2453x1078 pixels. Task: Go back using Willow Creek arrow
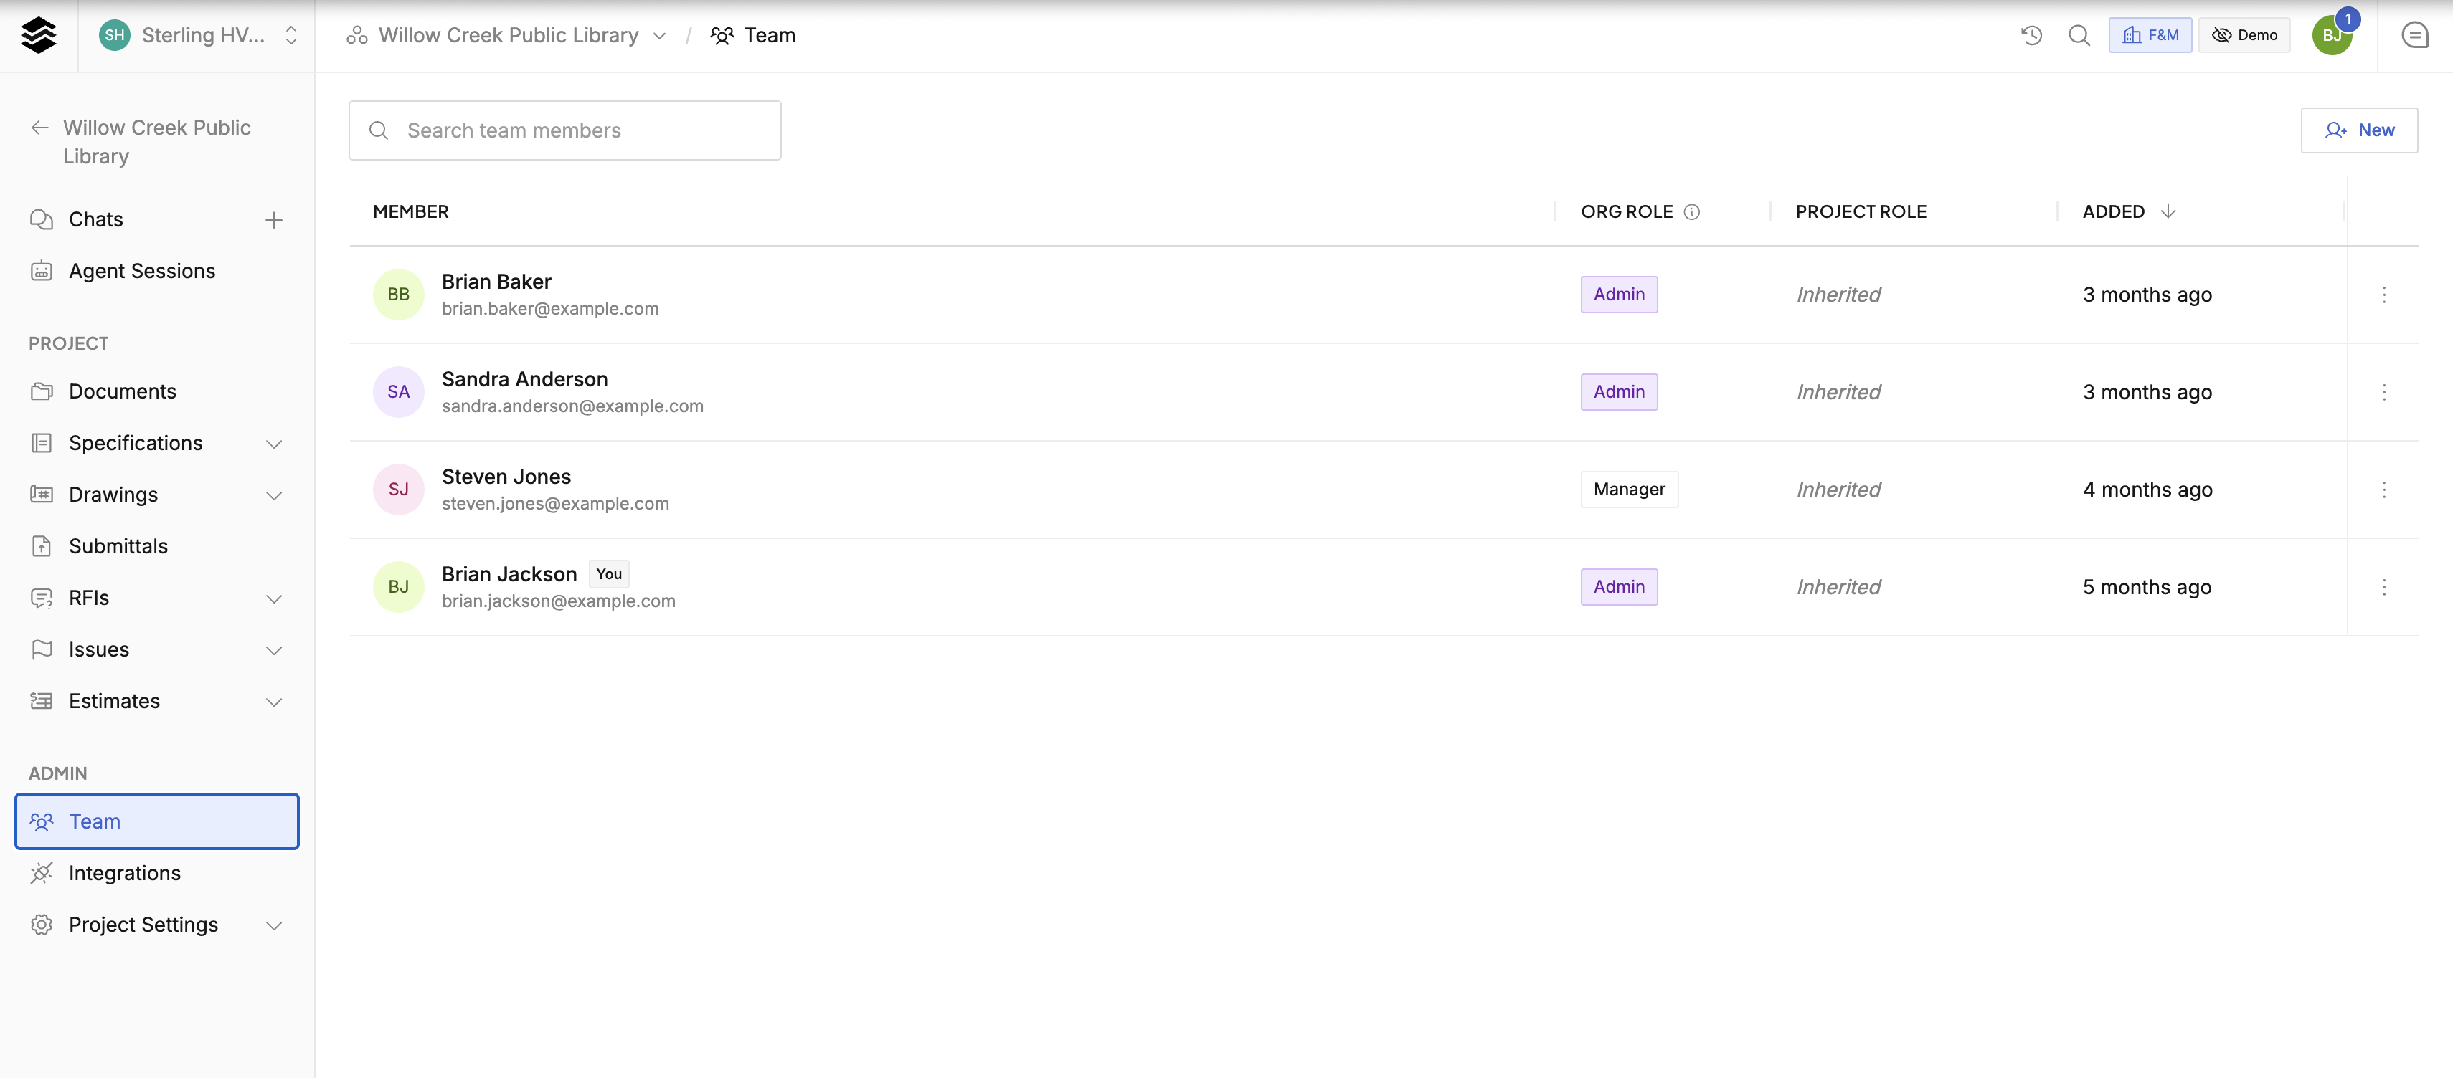tap(40, 128)
